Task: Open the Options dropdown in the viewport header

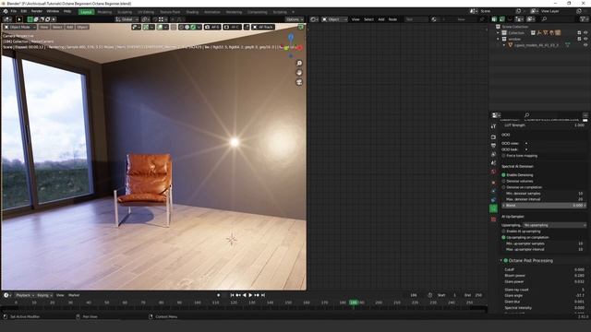Action: 294,19
